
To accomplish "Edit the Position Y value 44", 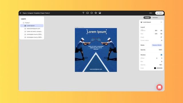I will pyautogui.click(x=161, y=31).
